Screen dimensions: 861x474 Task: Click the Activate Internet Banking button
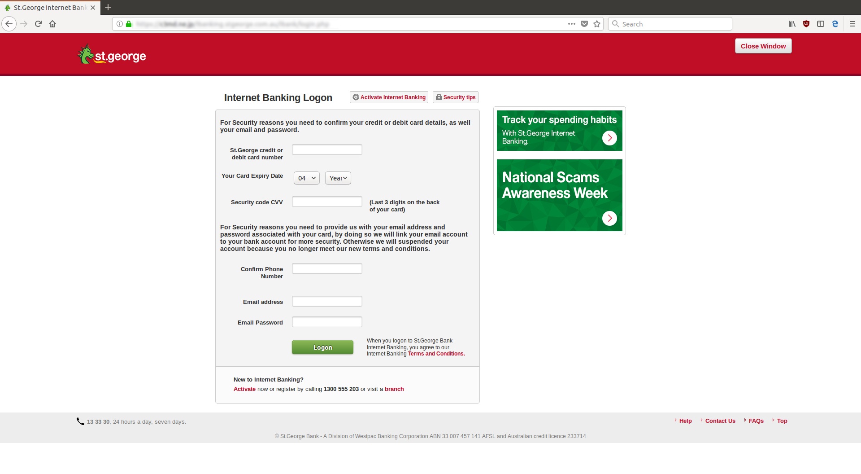click(388, 97)
